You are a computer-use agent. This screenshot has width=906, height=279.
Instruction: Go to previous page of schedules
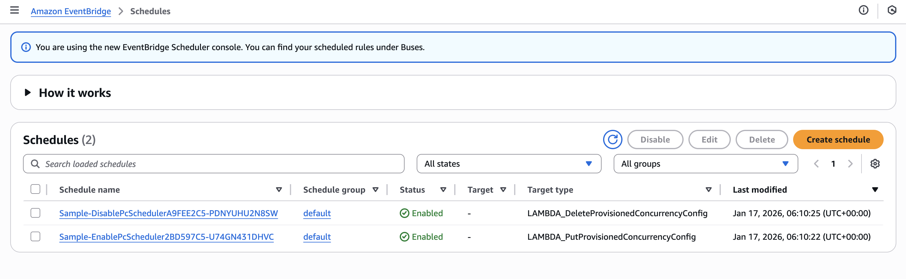(x=816, y=164)
